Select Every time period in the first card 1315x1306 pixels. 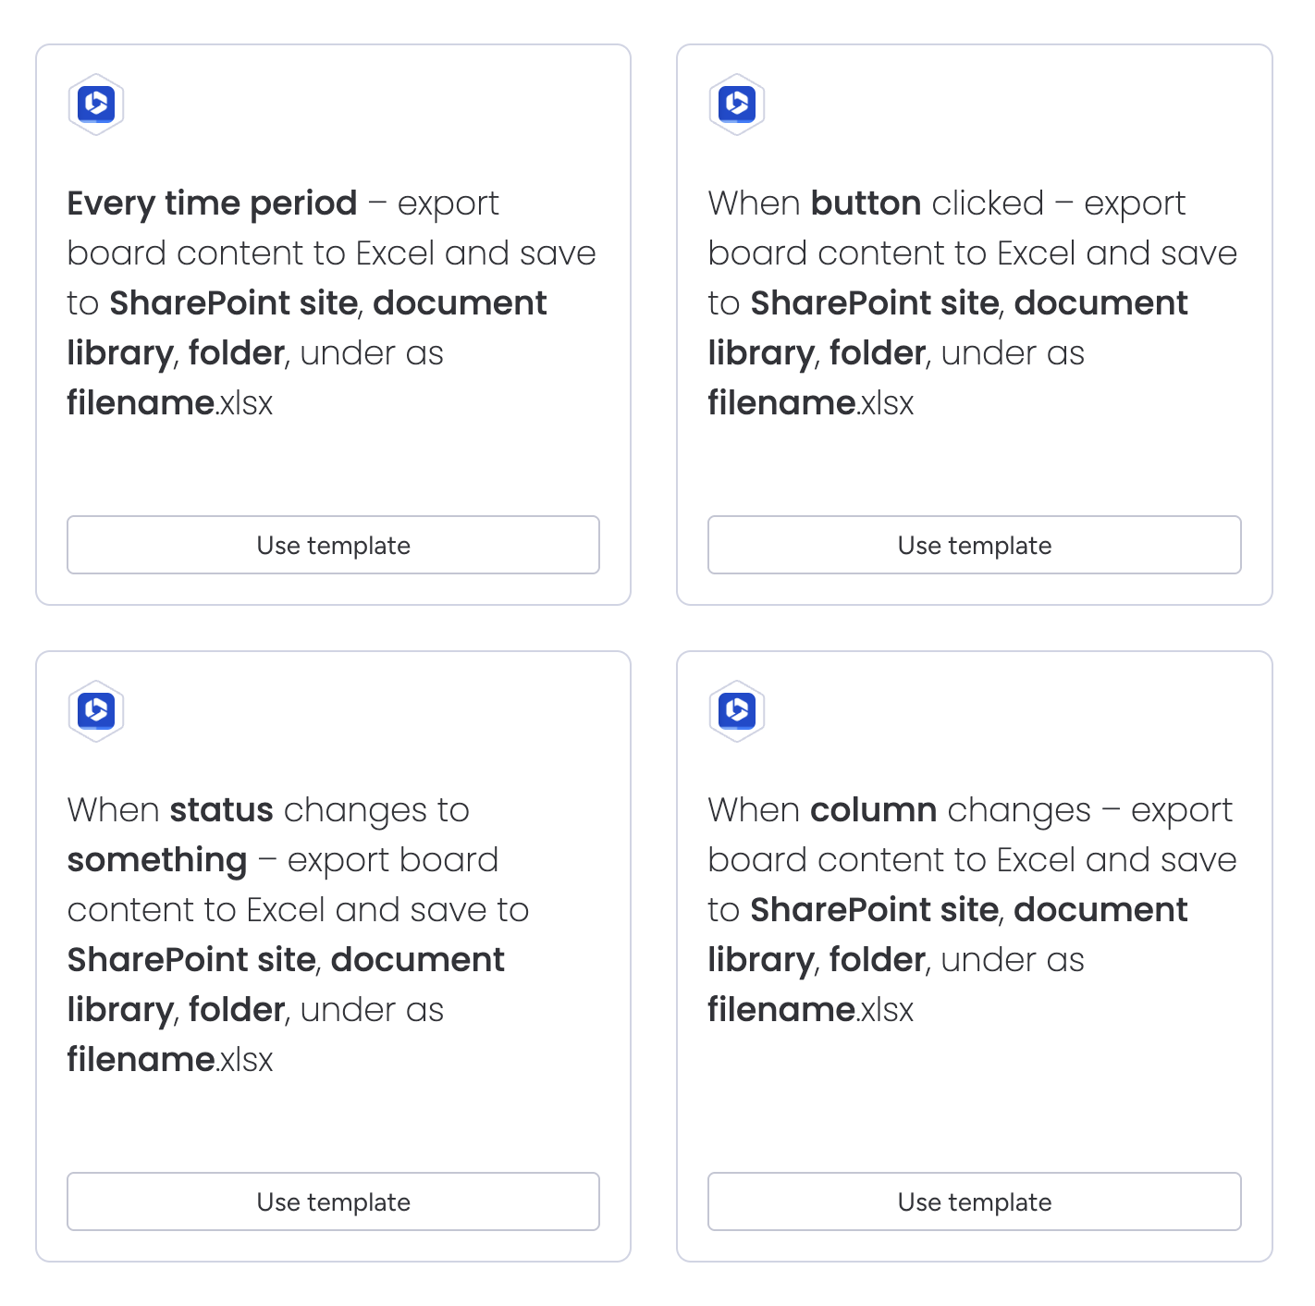point(212,204)
